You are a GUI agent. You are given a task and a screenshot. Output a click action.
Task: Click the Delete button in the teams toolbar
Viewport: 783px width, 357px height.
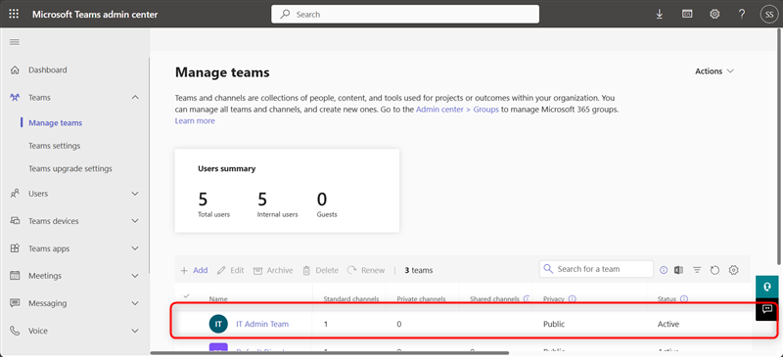pos(320,270)
